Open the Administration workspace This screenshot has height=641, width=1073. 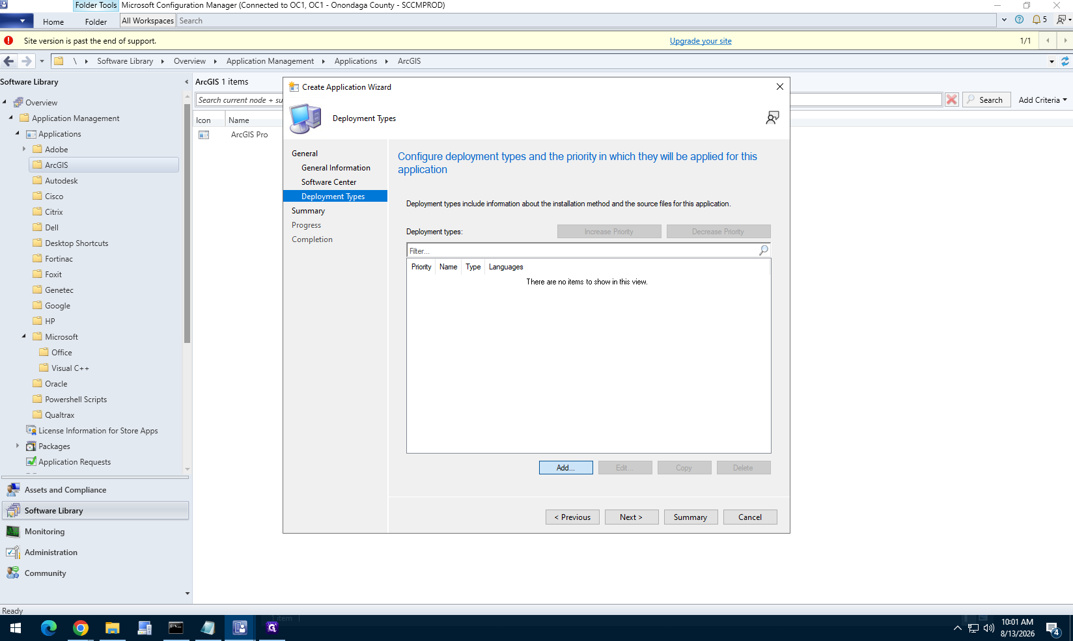[x=96, y=552]
